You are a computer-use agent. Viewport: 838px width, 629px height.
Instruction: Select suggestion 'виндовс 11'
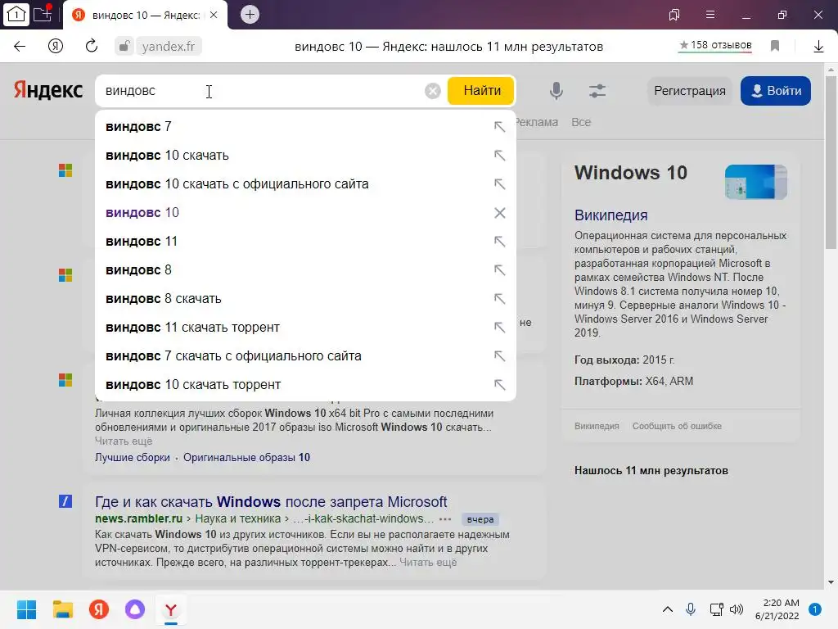305,242
